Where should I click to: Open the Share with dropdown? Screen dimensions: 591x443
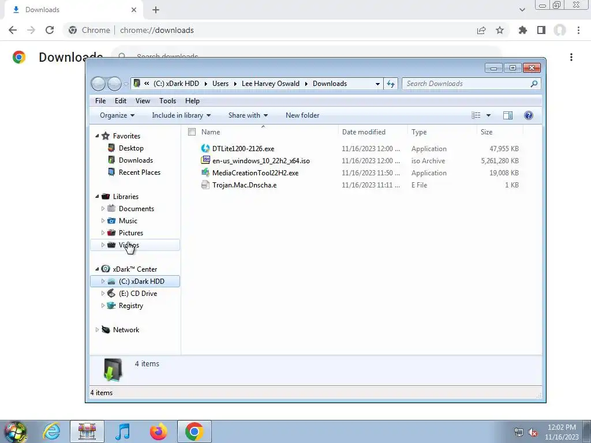[248, 115]
